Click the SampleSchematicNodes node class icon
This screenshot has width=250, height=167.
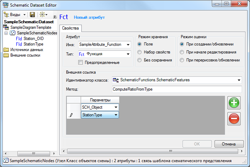point(12,33)
